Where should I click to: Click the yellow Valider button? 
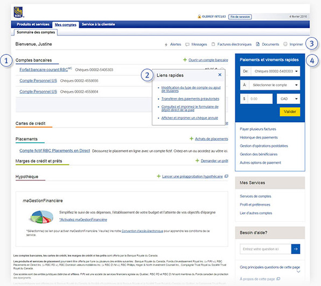pos(290,111)
